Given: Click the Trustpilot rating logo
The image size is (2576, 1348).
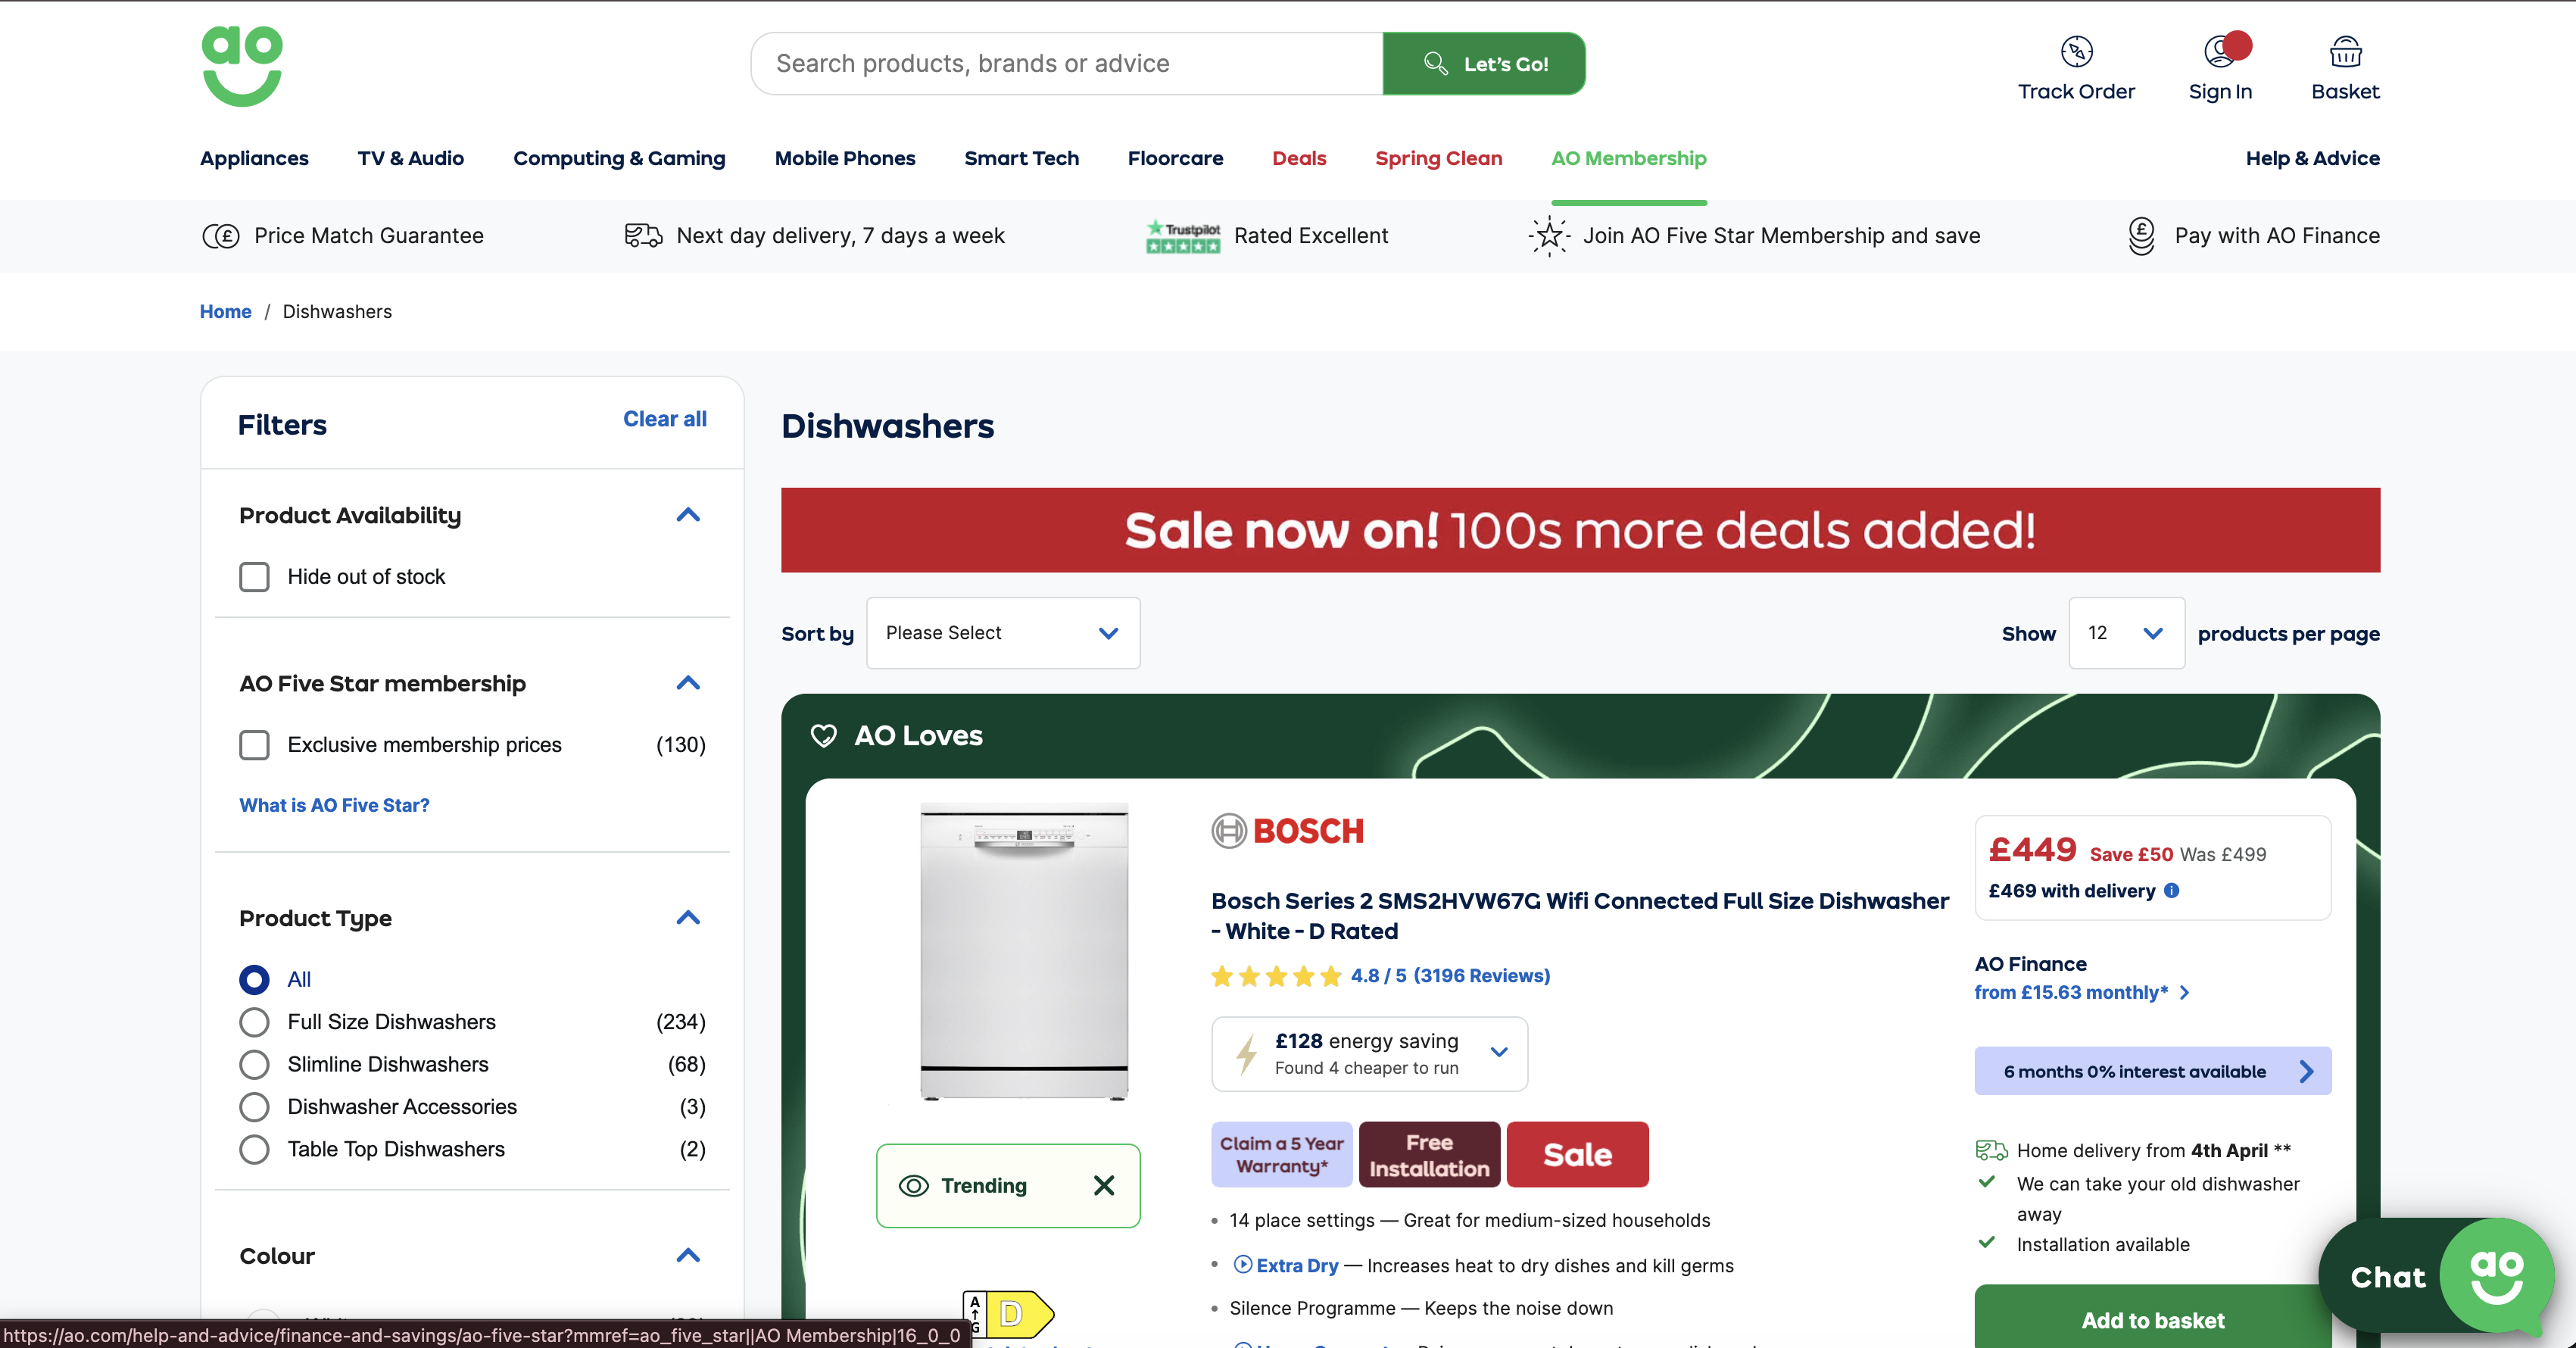Looking at the screenshot, I should click(1183, 236).
